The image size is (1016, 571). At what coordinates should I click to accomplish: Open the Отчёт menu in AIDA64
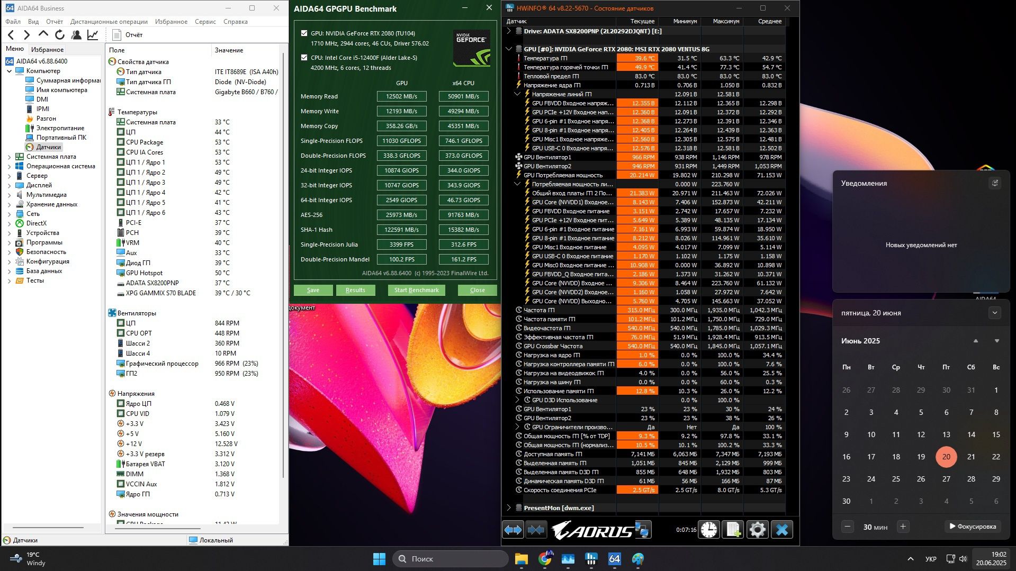tap(55, 22)
